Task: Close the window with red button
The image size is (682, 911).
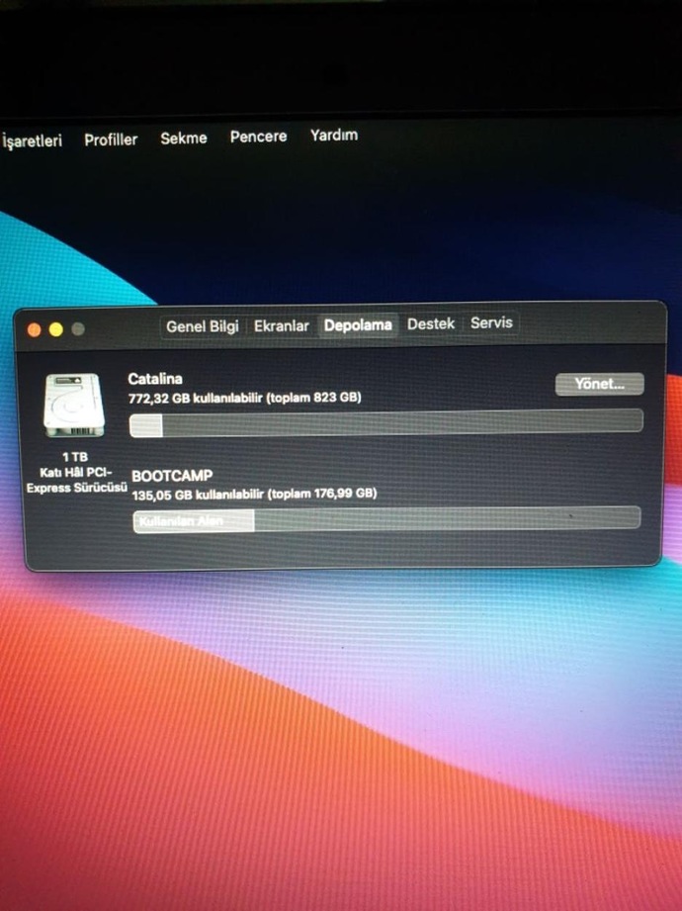Action: coord(35,330)
